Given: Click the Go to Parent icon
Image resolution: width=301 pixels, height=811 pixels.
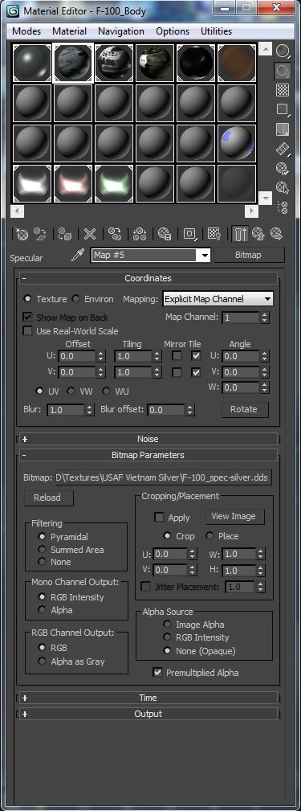Looking at the screenshot, I should click(x=258, y=235).
